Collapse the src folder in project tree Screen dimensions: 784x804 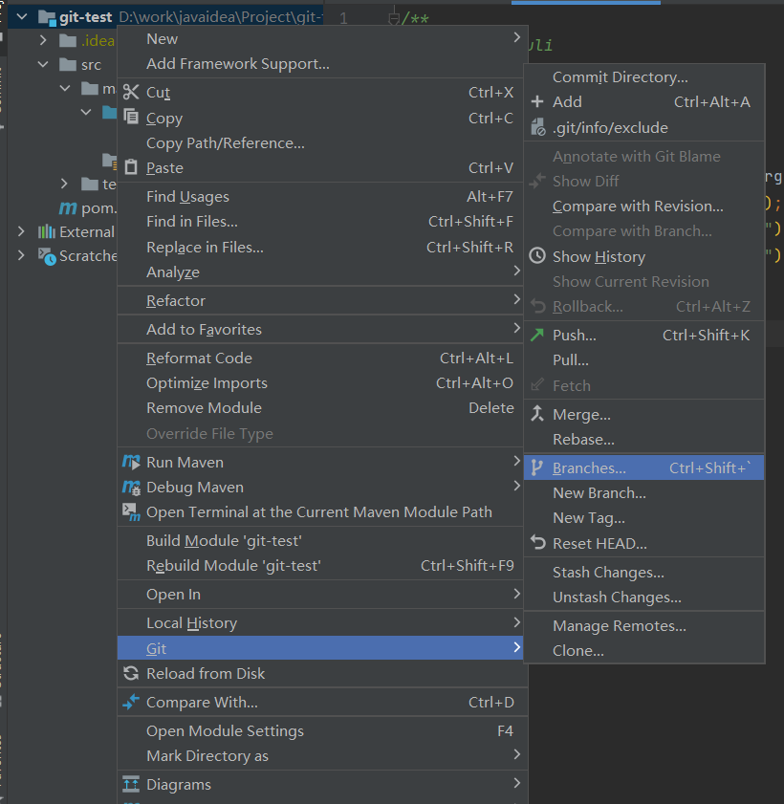click(43, 64)
